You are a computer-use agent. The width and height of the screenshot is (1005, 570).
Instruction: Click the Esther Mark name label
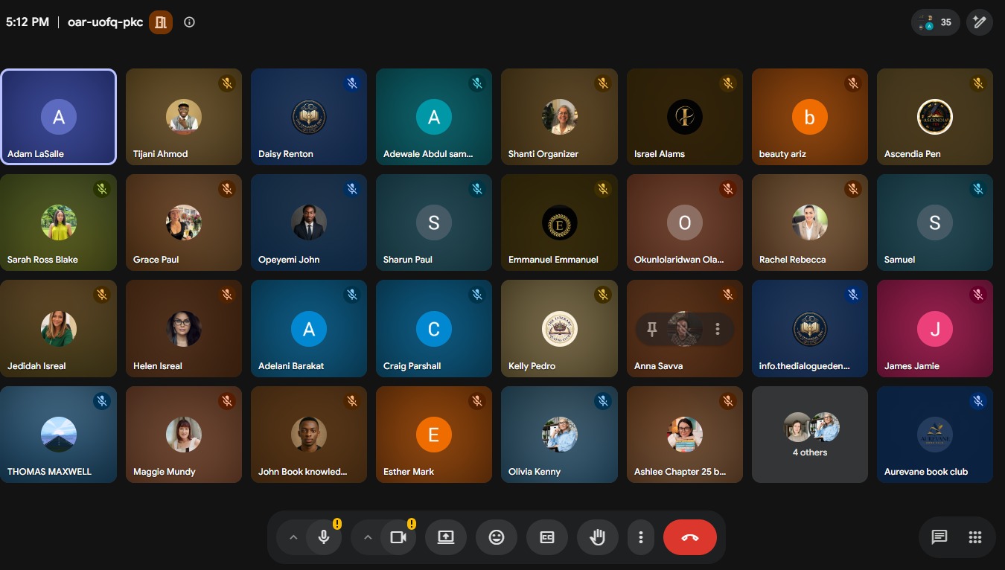409,472
